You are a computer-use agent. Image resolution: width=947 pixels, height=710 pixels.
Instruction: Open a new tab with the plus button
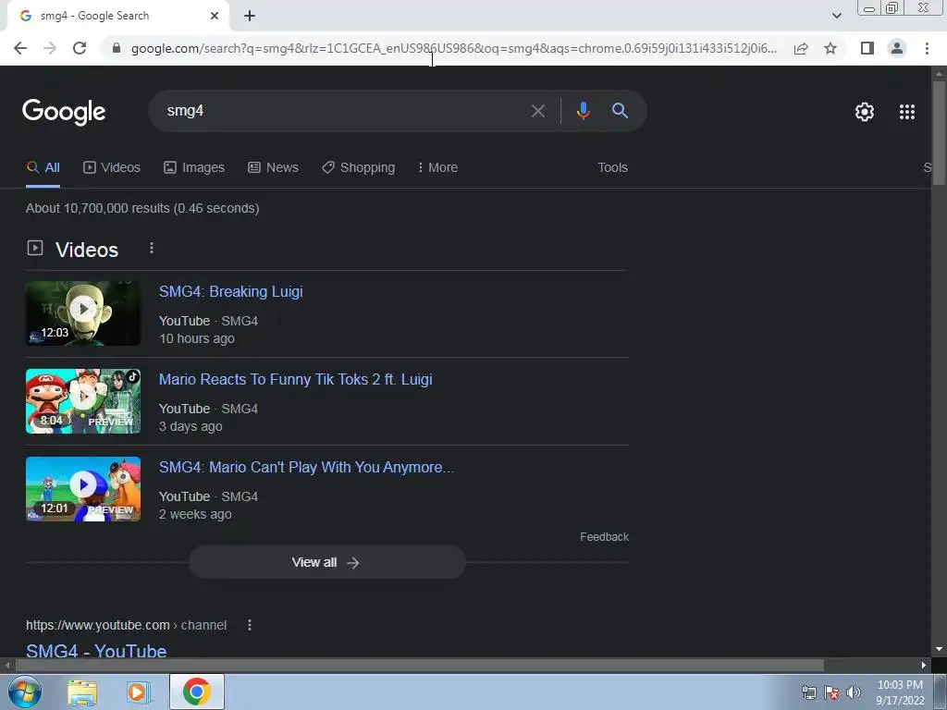250,16
